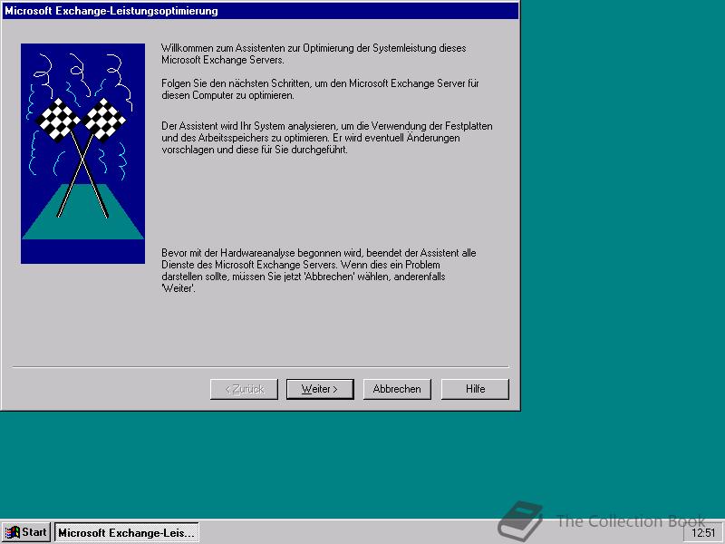Click the checkered flags wizard image

click(82, 153)
